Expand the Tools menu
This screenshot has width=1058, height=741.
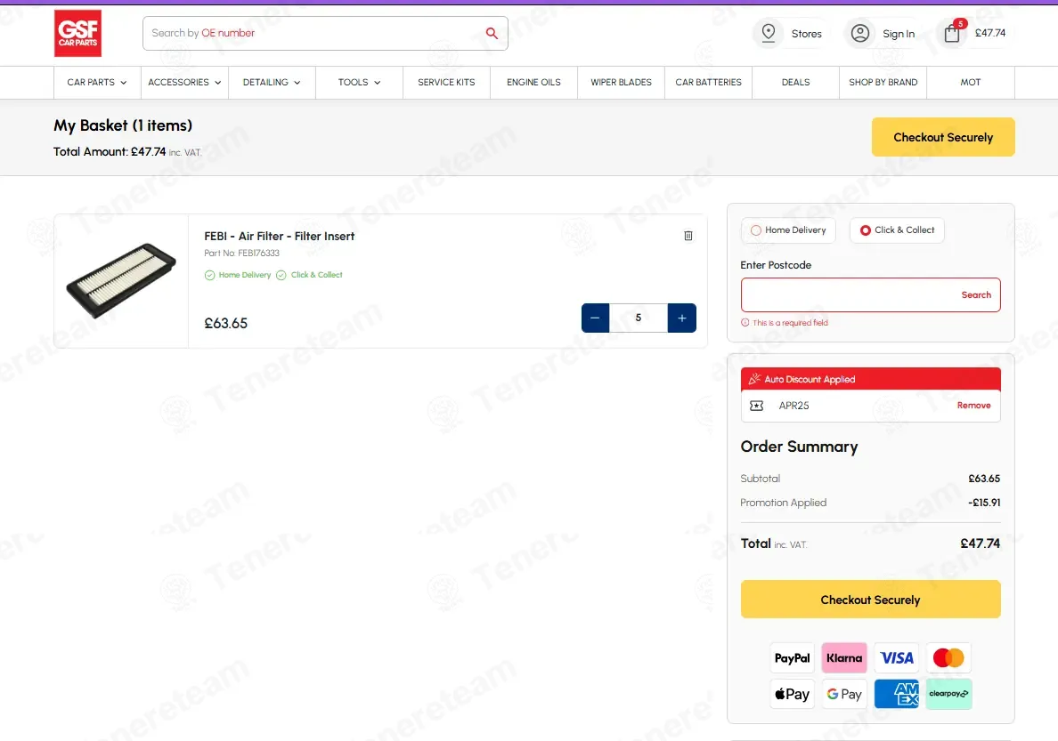coord(359,82)
